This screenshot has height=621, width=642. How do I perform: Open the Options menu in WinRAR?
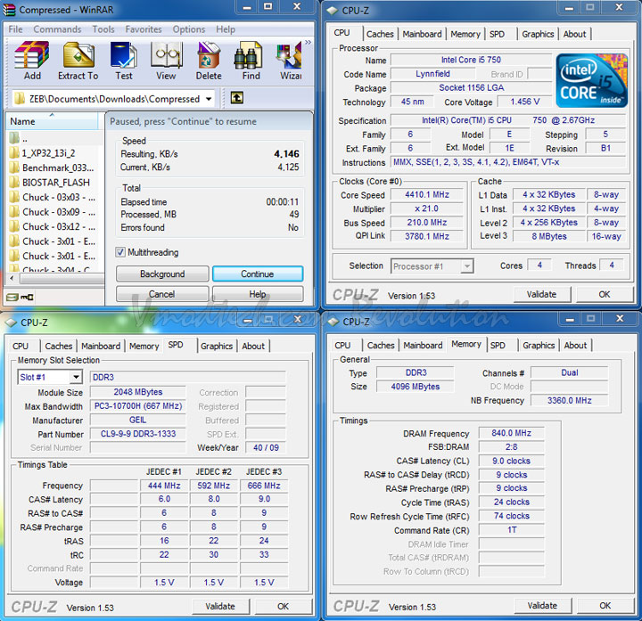point(189,29)
